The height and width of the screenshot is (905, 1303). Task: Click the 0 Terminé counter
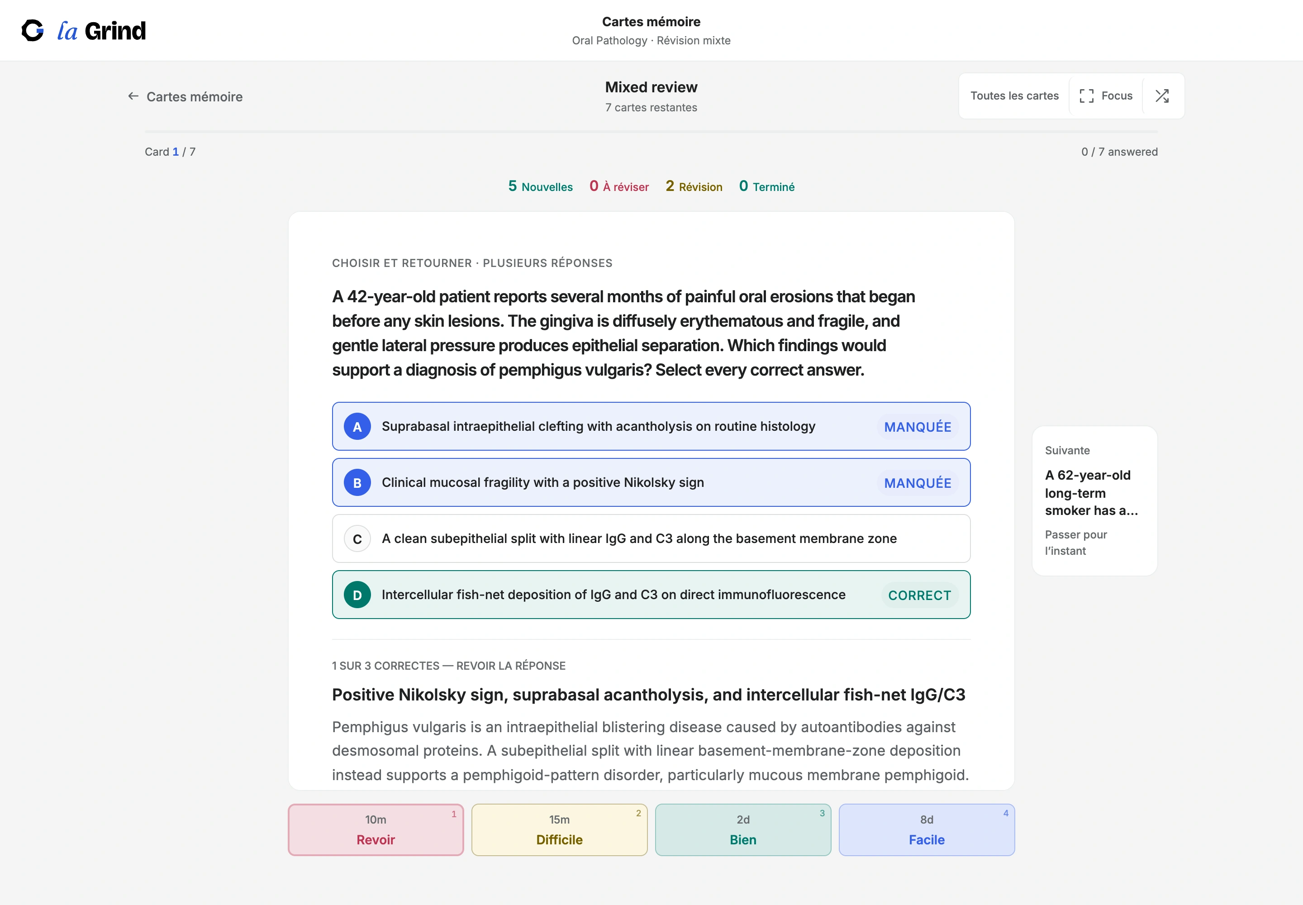[x=766, y=186]
